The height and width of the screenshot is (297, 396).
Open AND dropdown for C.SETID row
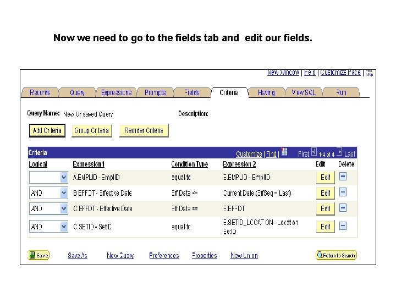pyautogui.click(x=64, y=227)
